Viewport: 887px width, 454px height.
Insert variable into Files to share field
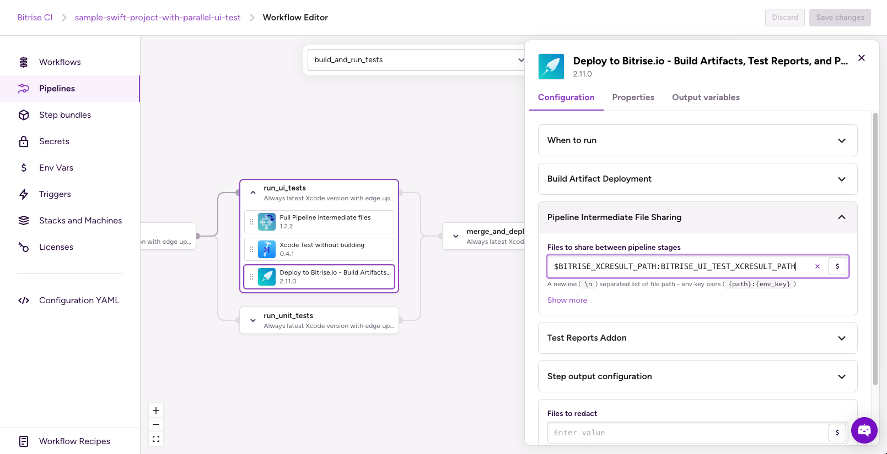coord(837,266)
